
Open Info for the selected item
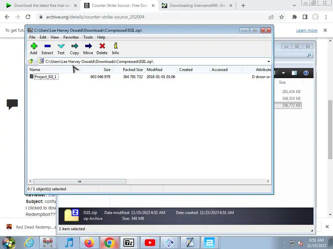pyautogui.click(x=115, y=49)
